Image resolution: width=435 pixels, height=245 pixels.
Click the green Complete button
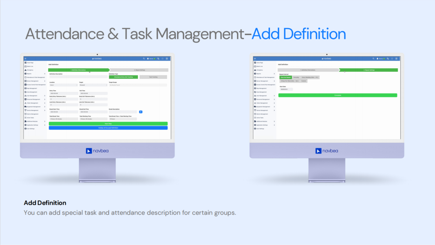(x=338, y=95)
